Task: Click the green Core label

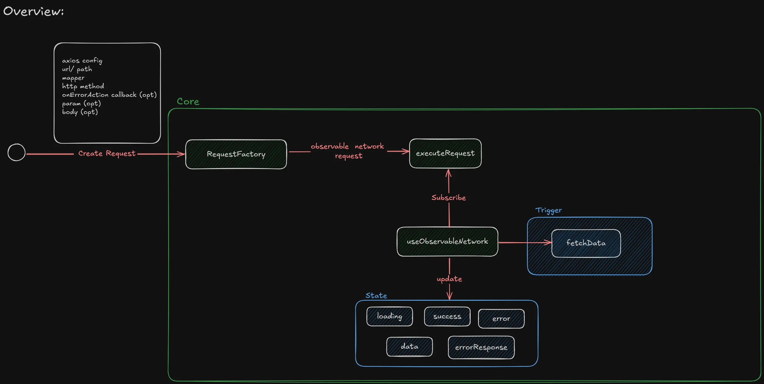Action: (188, 101)
